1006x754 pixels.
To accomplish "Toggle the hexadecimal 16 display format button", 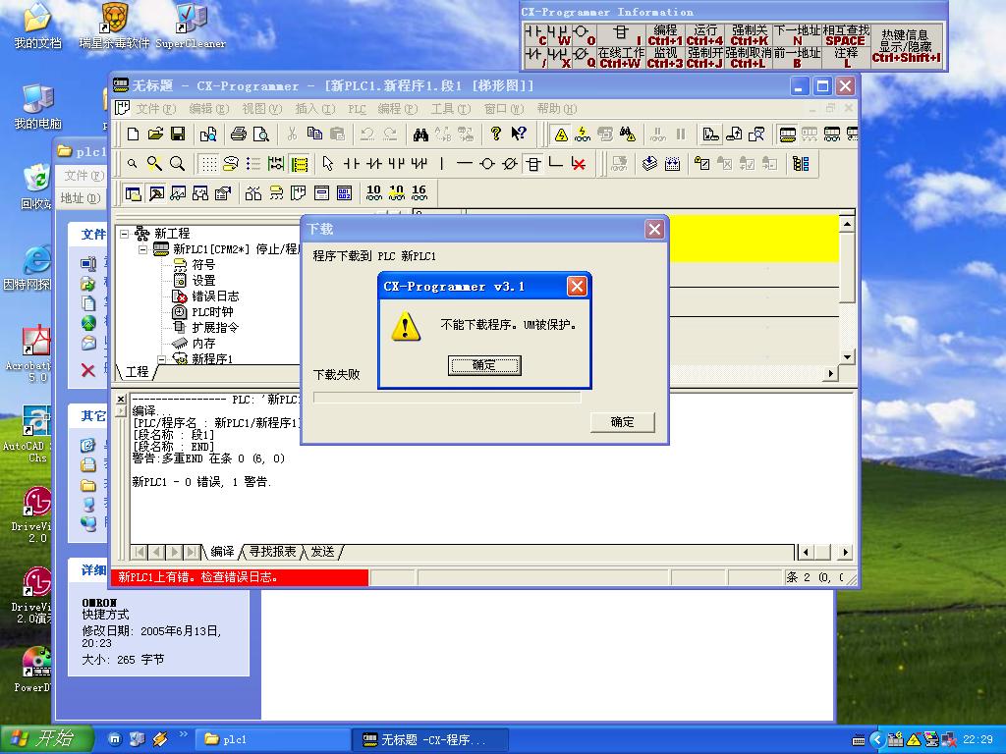I will 419,193.
